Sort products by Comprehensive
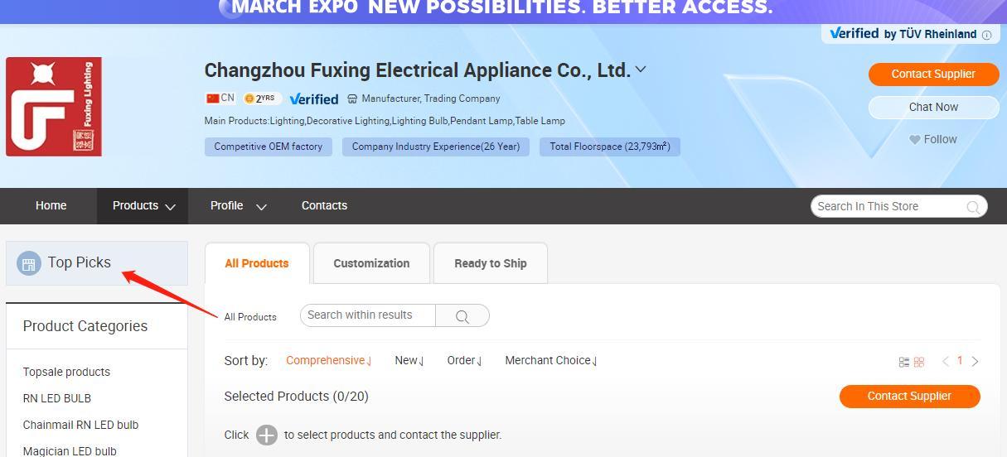The width and height of the screenshot is (1007, 457). [x=329, y=360]
